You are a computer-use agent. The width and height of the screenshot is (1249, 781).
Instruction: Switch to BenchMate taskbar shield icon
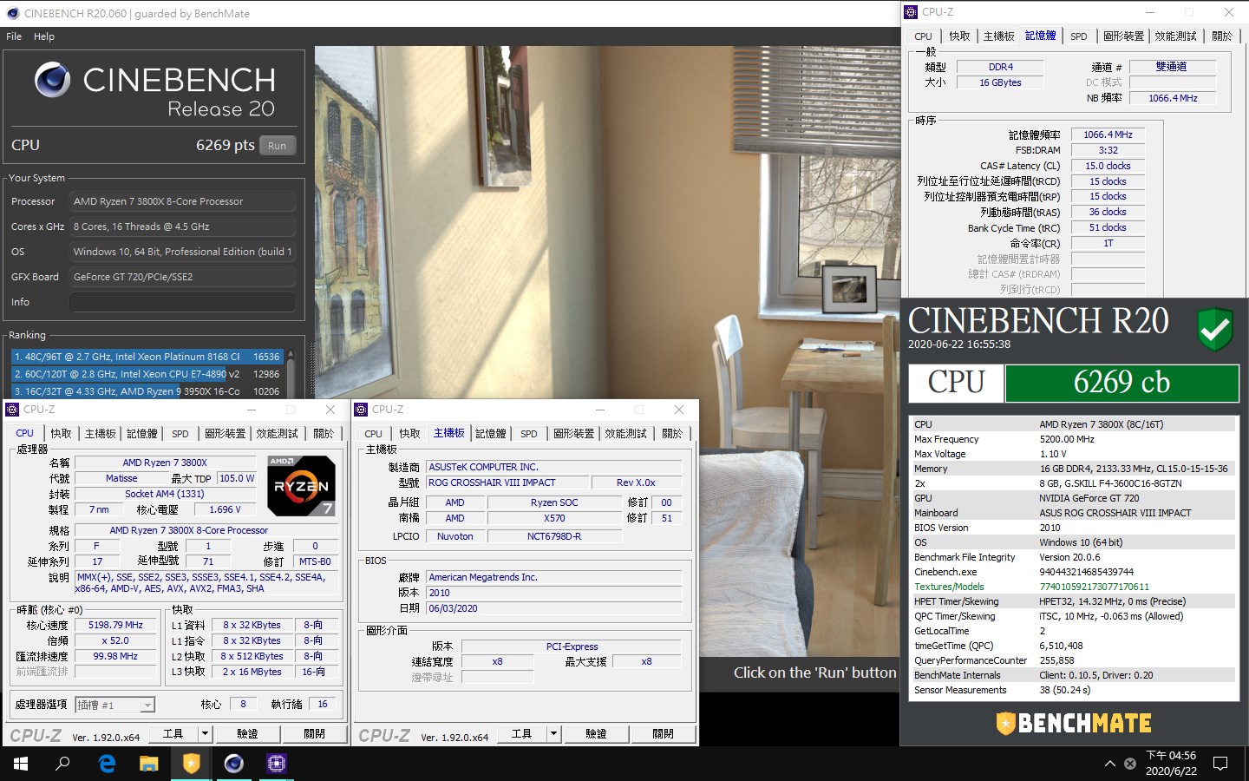point(192,764)
